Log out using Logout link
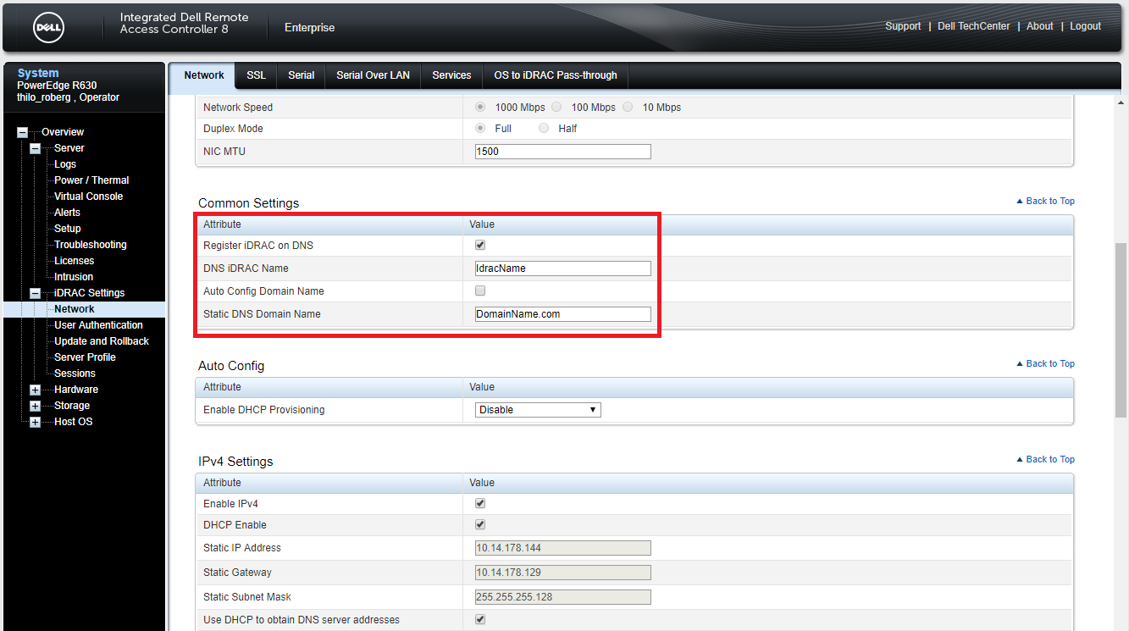 point(1085,26)
